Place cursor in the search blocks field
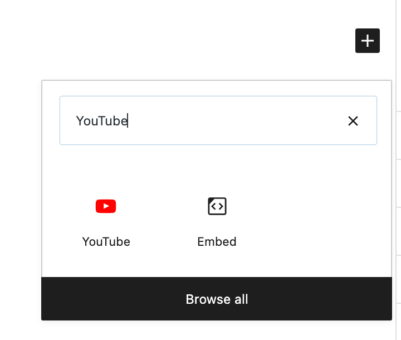 pyautogui.click(x=223, y=121)
